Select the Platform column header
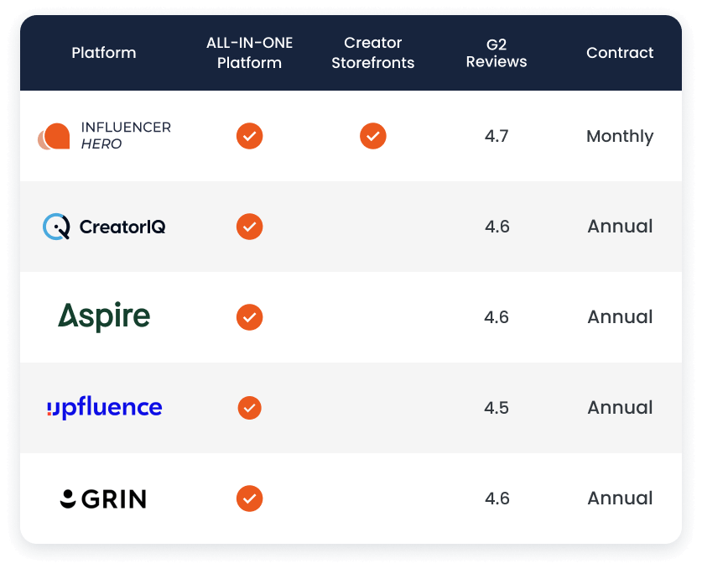The height and width of the screenshot is (569, 702). pos(104,53)
